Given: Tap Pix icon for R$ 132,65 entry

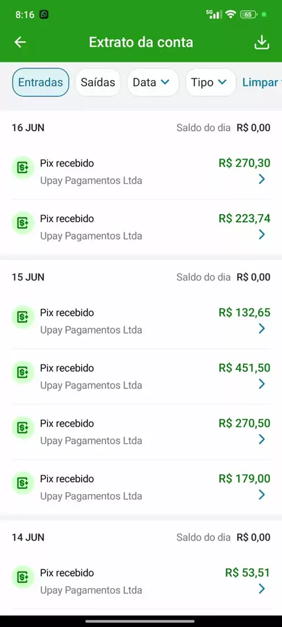Looking at the screenshot, I should coord(23,318).
